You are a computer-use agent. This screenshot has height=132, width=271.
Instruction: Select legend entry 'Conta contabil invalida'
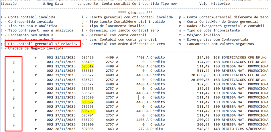pos(32,17)
